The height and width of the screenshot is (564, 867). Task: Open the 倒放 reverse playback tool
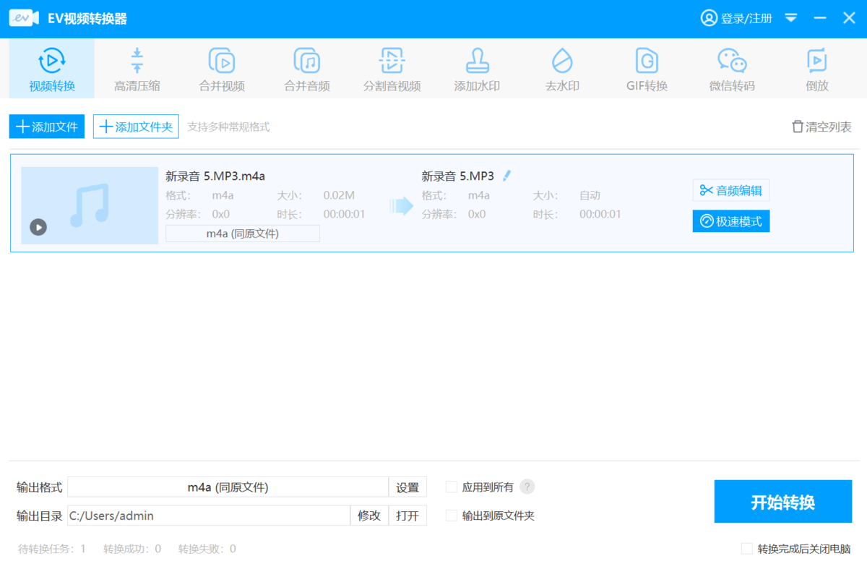coord(816,67)
